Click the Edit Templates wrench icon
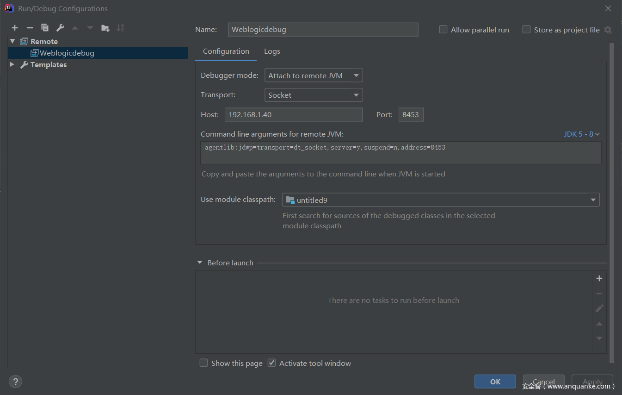The width and height of the screenshot is (622, 395). [x=60, y=28]
